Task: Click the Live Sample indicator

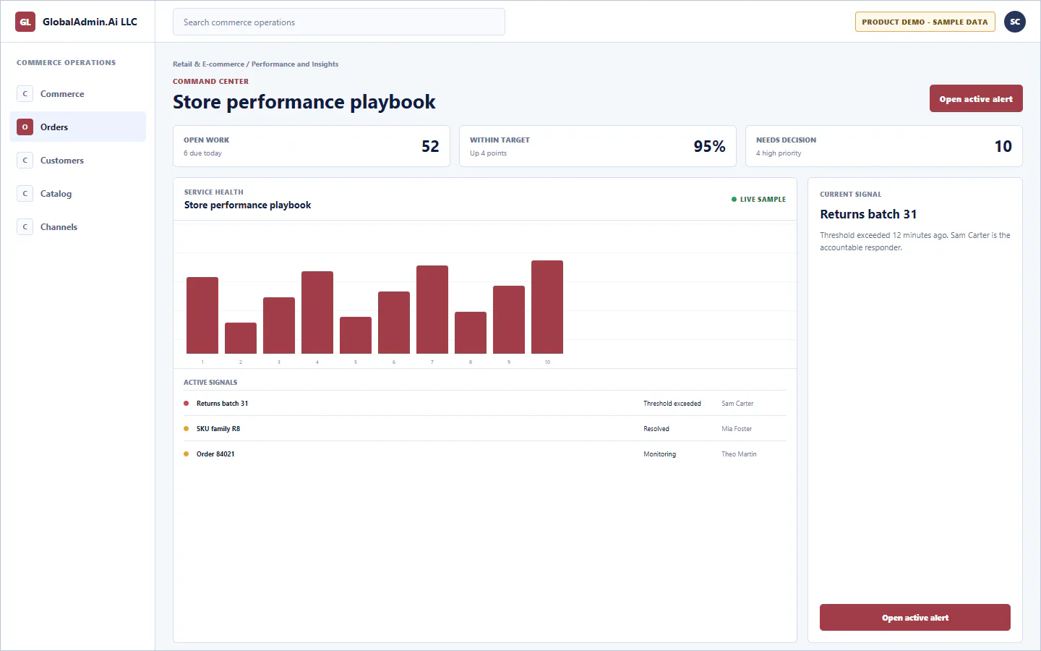Action: (758, 200)
